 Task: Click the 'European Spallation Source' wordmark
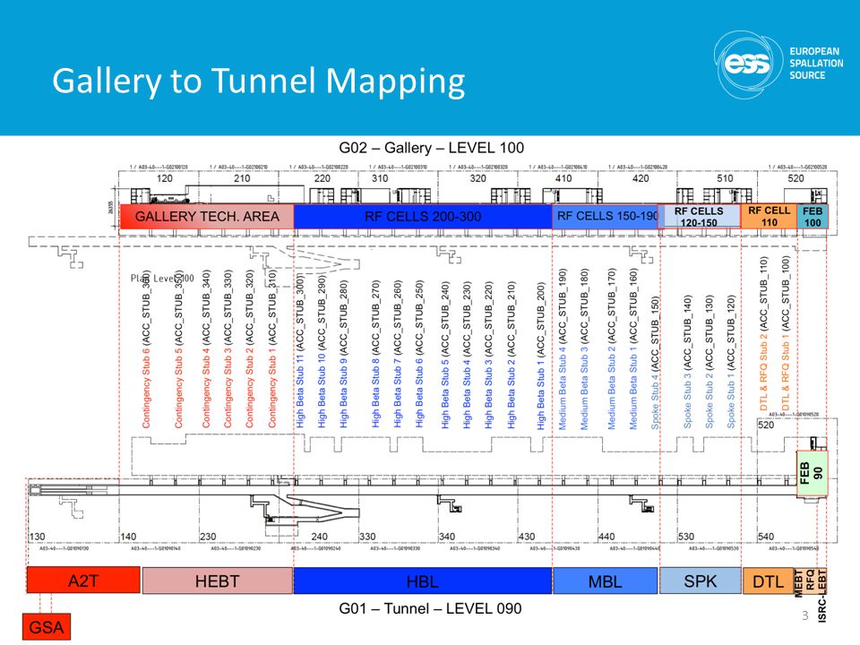pyautogui.click(x=816, y=63)
